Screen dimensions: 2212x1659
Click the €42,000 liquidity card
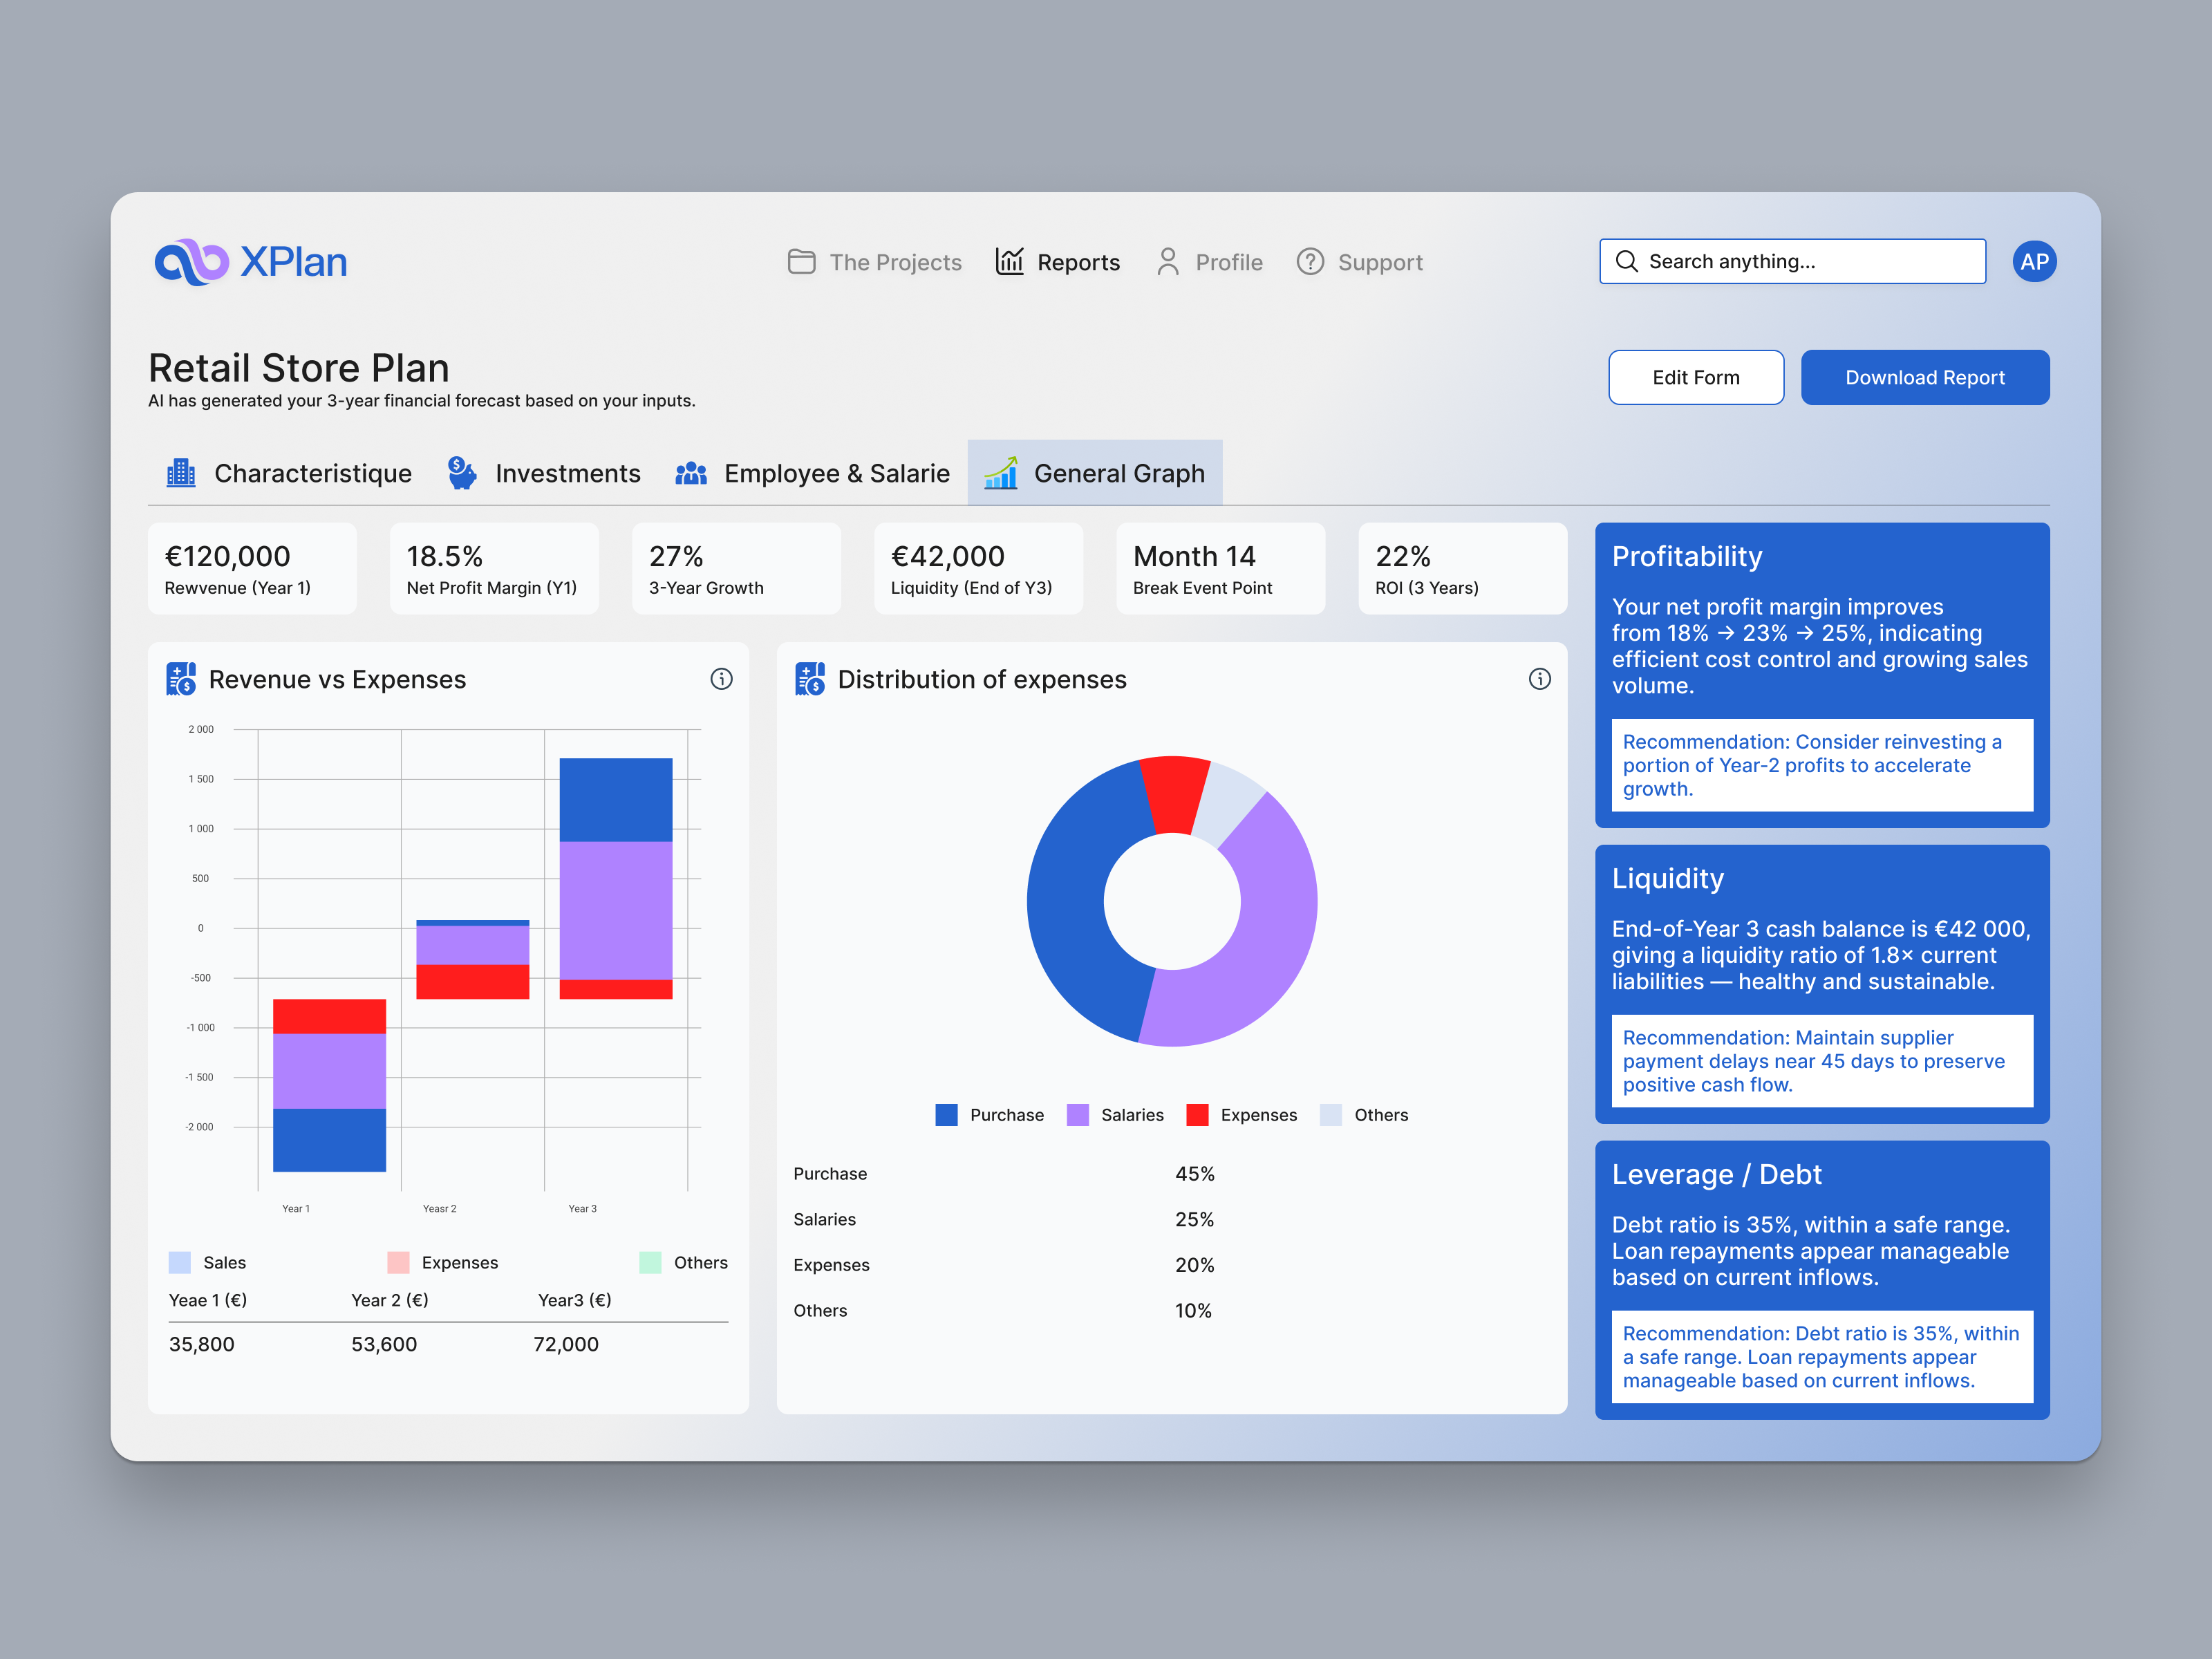979,568
